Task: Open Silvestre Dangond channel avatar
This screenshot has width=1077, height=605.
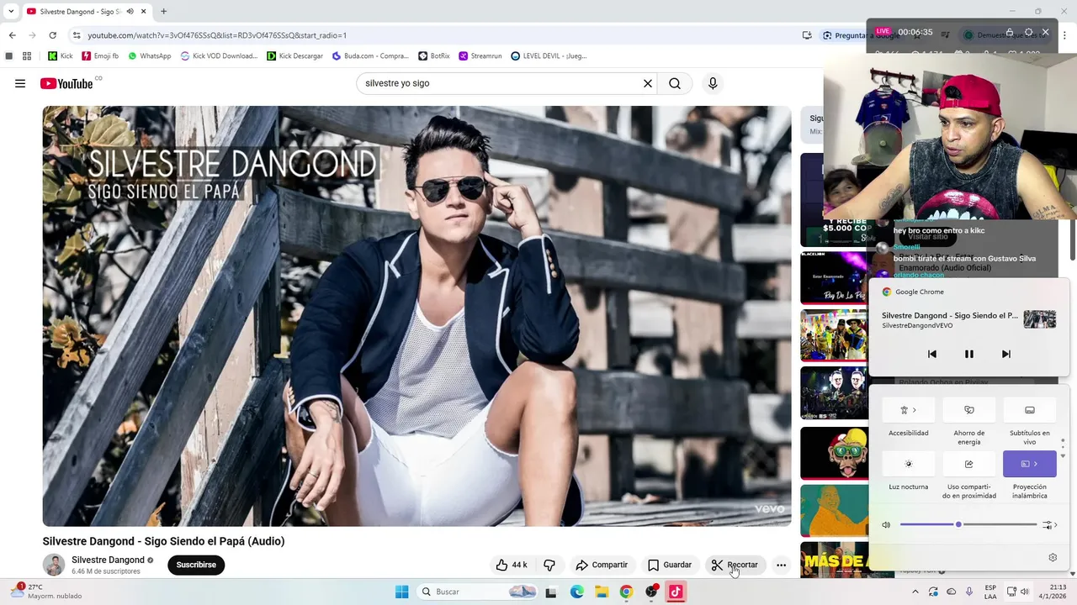Action: 54,565
